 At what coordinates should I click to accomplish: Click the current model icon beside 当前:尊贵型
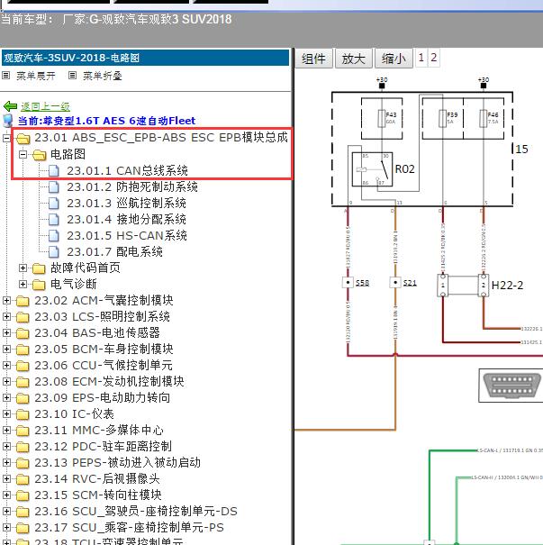point(8,121)
